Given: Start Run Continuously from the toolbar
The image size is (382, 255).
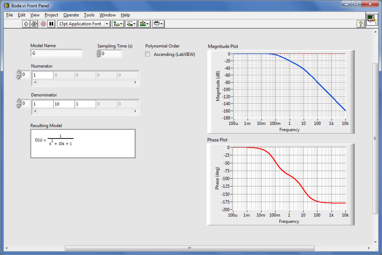Looking at the screenshot, I should (34, 24).
